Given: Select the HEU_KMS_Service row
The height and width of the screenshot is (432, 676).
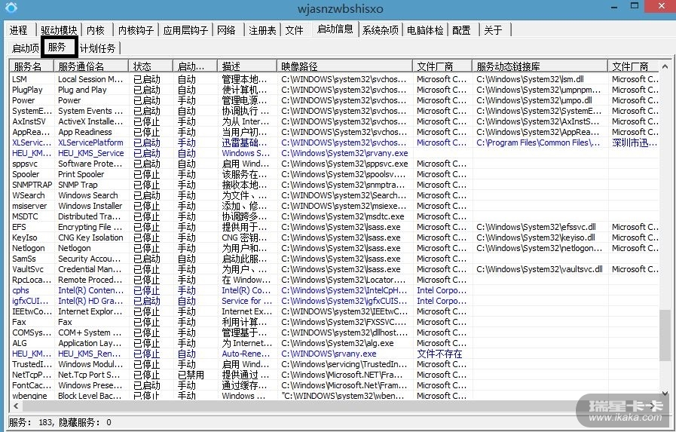Looking at the screenshot, I should (x=90, y=153).
